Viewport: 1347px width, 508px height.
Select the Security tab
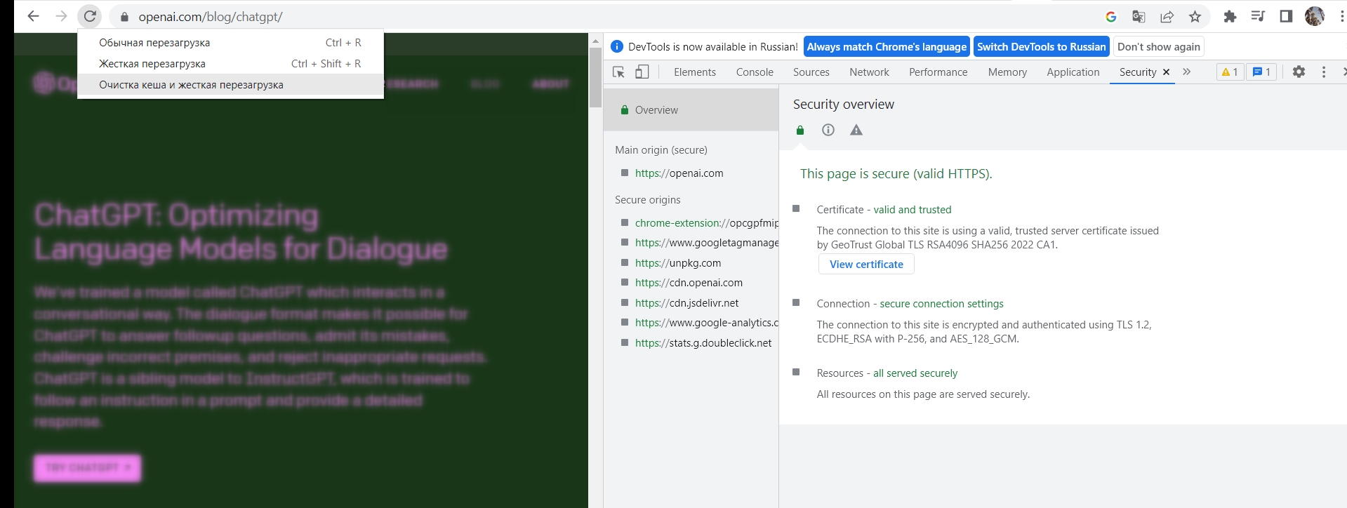pyautogui.click(x=1137, y=72)
